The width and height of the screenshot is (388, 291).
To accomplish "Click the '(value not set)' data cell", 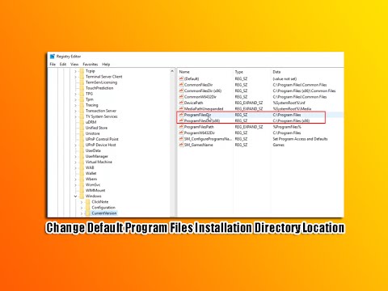I will [285, 78].
